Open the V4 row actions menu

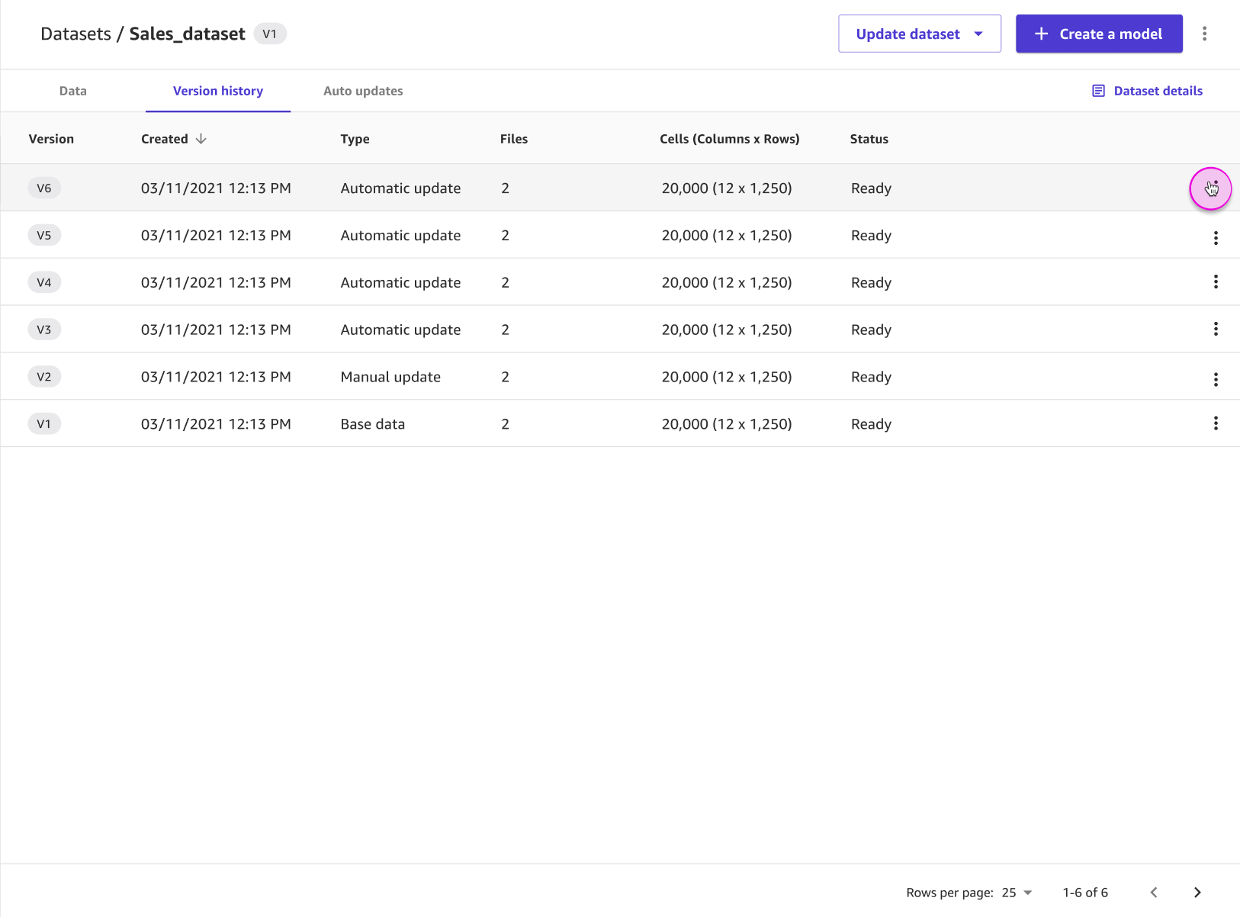point(1216,282)
